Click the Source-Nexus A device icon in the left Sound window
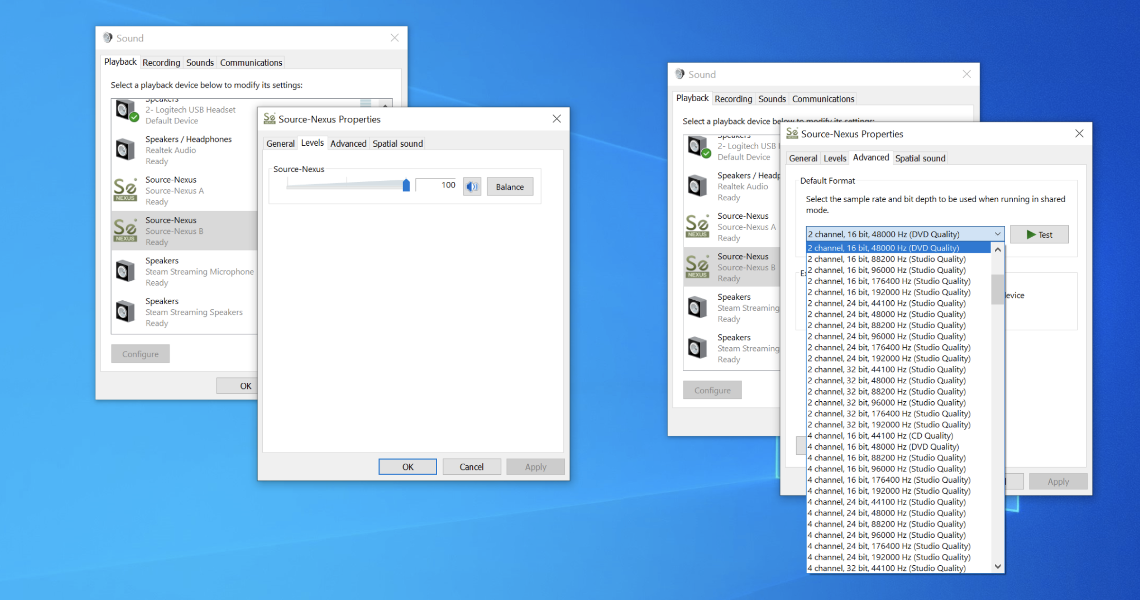The width and height of the screenshot is (1140, 600). tap(125, 190)
